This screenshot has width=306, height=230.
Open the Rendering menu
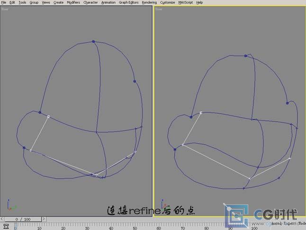[149, 2]
